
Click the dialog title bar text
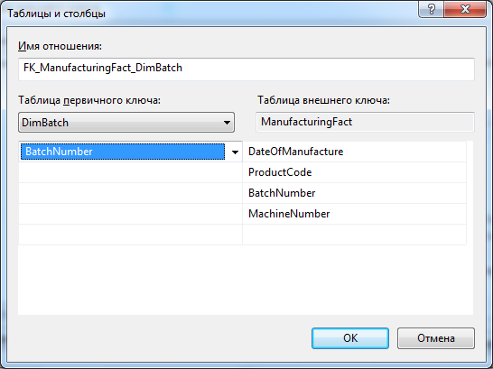(x=56, y=14)
